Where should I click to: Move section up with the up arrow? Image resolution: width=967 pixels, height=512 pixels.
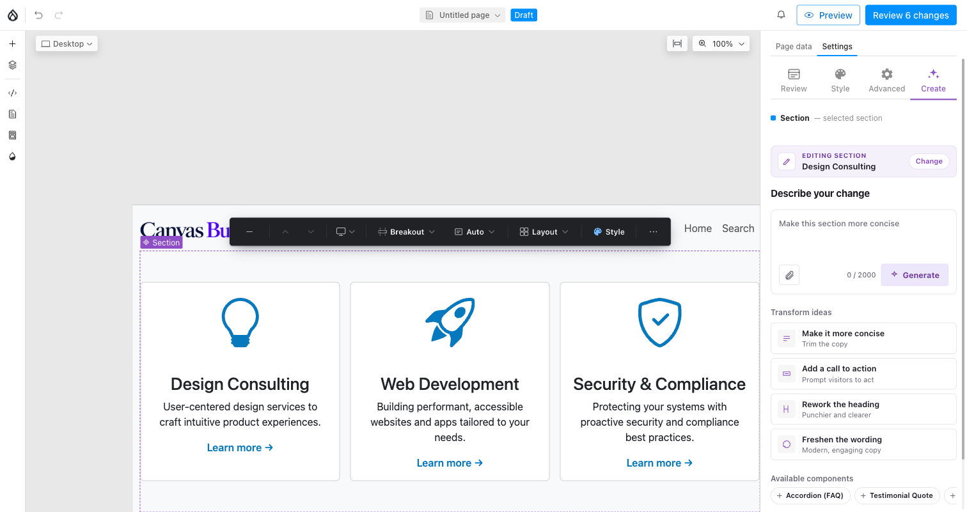click(285, 231)
